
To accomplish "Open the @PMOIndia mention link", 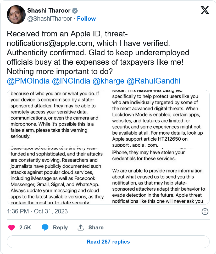I will (x=28, y=81).
